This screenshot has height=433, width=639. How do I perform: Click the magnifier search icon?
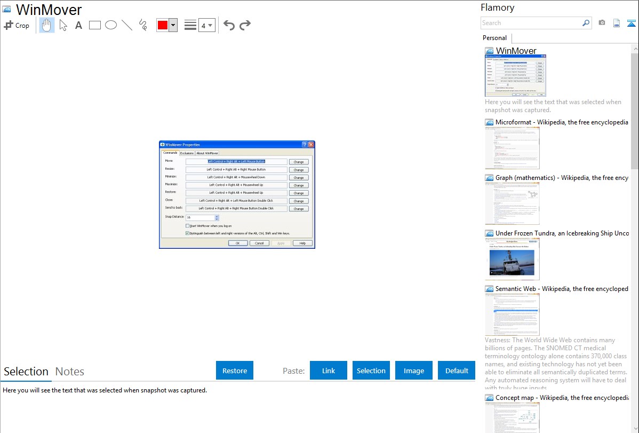(x=586, y=23)
